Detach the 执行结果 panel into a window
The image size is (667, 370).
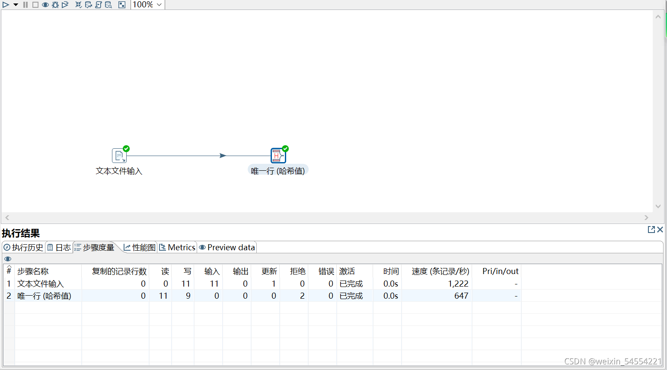[x=651, y=230]
